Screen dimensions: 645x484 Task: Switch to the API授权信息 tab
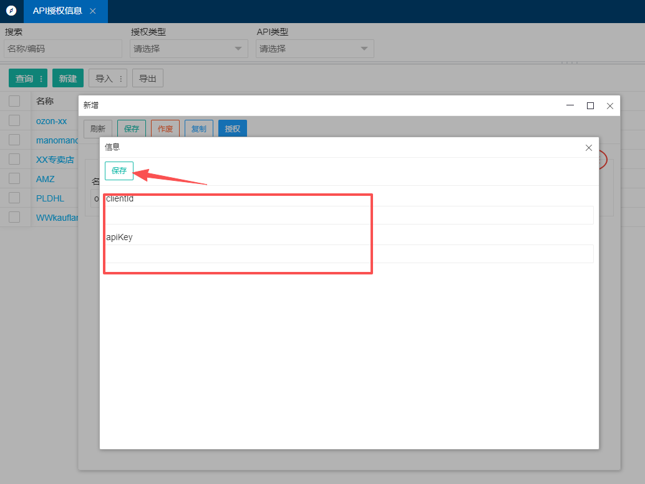pyautogui.click(x=57, y=11)
